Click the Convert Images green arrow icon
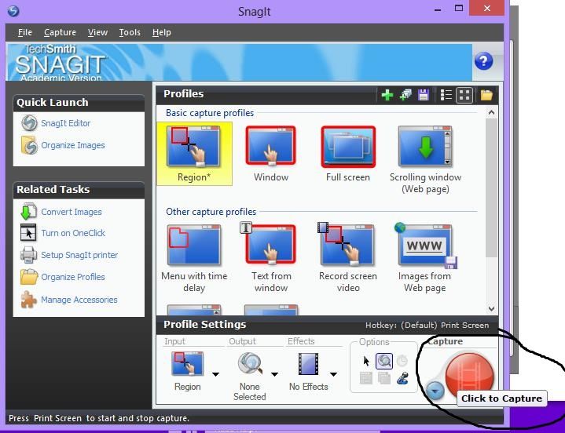The height and width of the screenshot is (433, 565). point(28,212)
